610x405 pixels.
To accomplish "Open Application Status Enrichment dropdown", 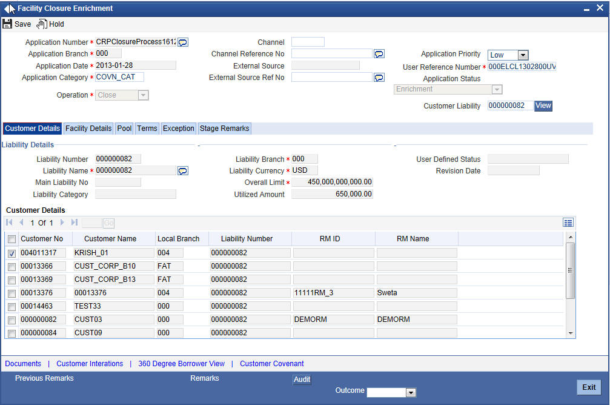I will pos(496,90).
